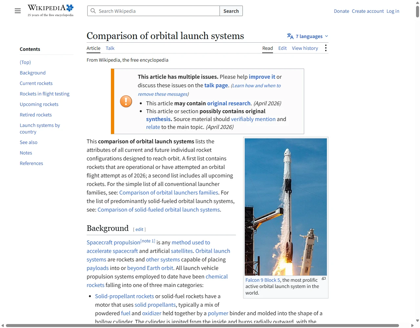
Task: Click the translate languages icon
Action: (x=290, y=36)
